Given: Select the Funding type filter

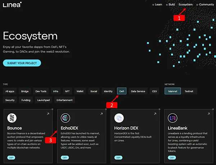Looking at the screenshot, I should coord(26,100).
